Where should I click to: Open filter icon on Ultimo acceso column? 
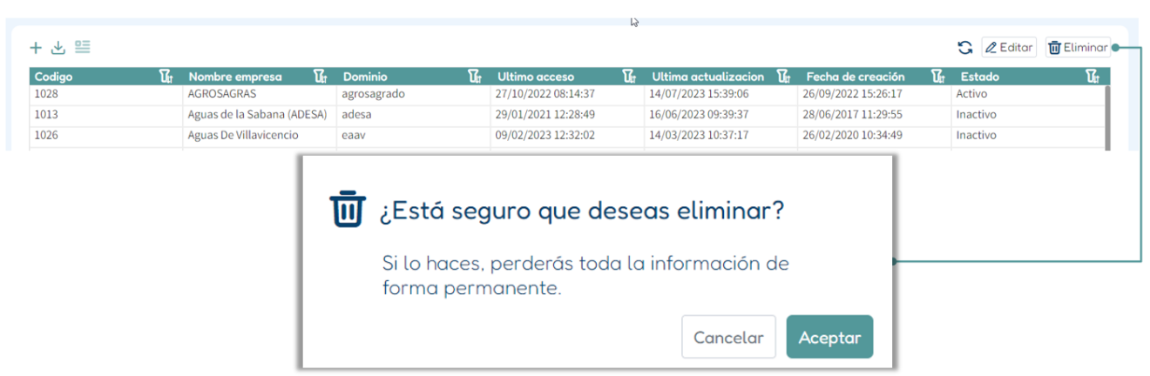[x=630, y=77]
